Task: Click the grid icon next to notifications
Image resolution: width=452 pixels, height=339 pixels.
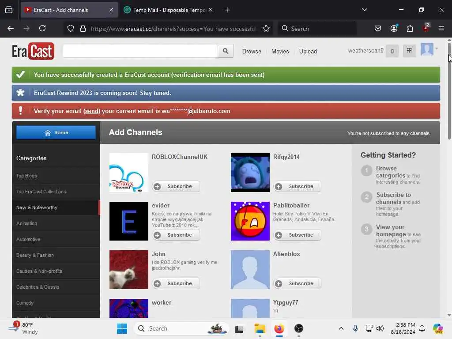Action: (409, 51)
